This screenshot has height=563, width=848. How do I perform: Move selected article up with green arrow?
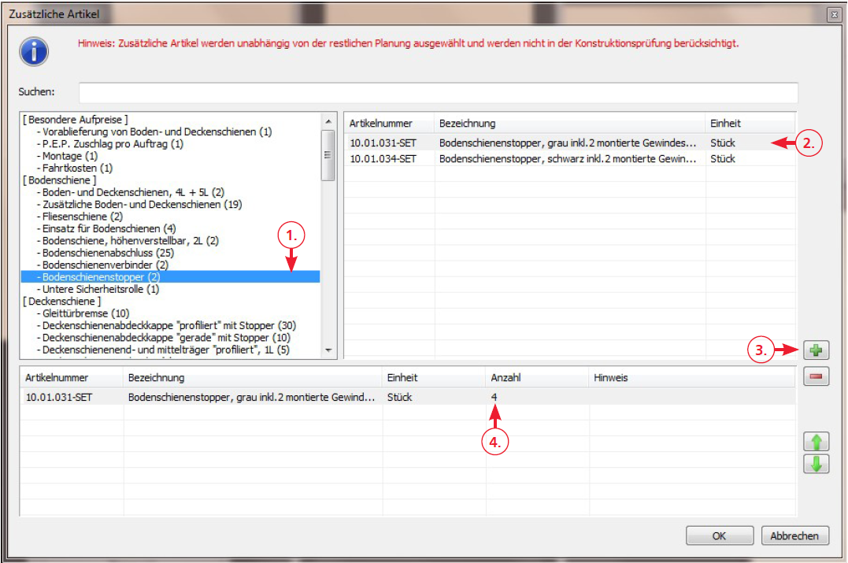coord(816,441)
